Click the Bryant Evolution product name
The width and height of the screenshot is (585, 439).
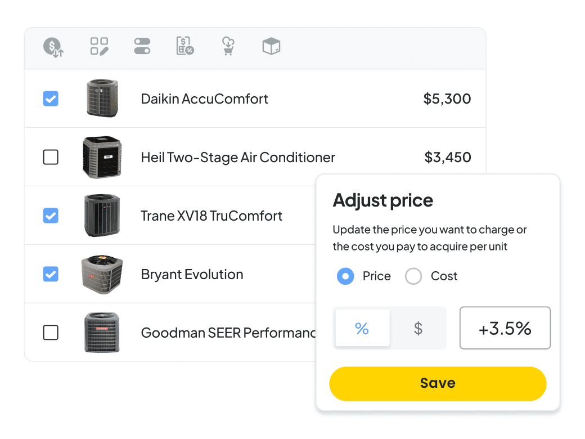(x=192, y=275)
